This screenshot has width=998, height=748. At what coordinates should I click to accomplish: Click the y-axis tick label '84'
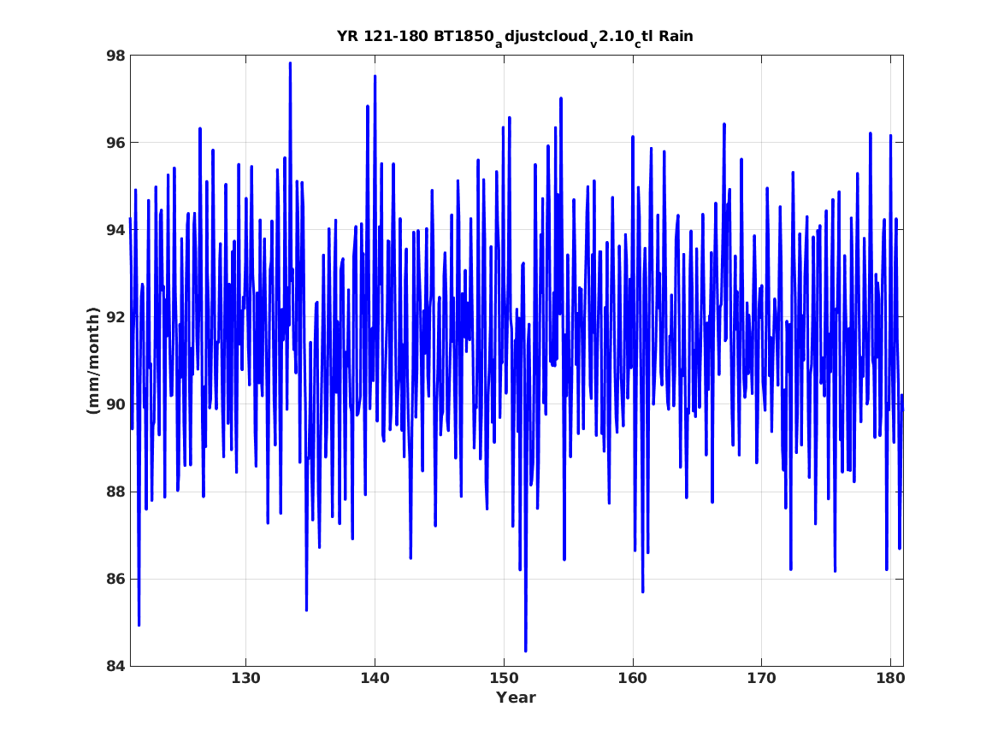pos(115,666)
